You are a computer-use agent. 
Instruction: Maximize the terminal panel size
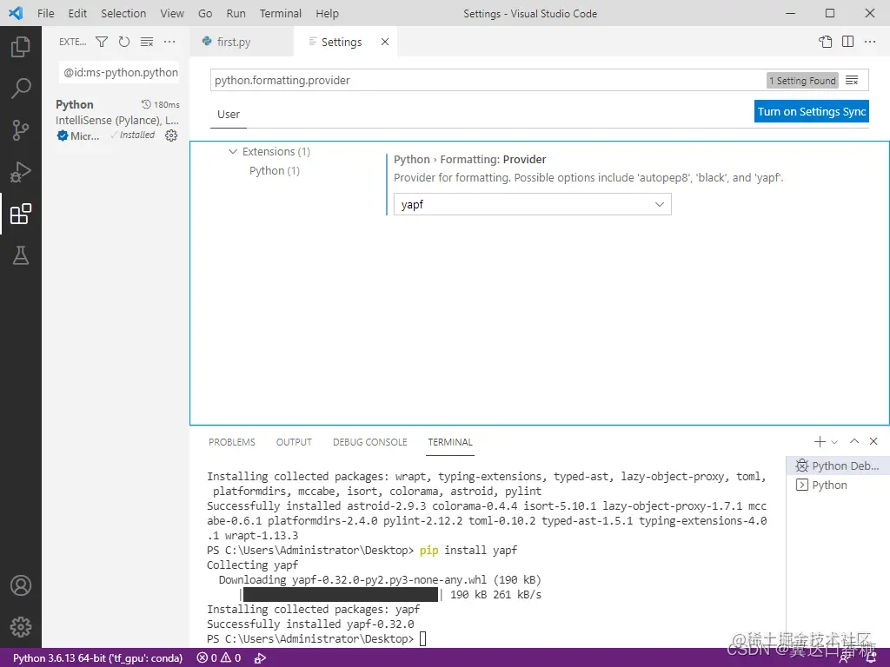tap(854, 441)
